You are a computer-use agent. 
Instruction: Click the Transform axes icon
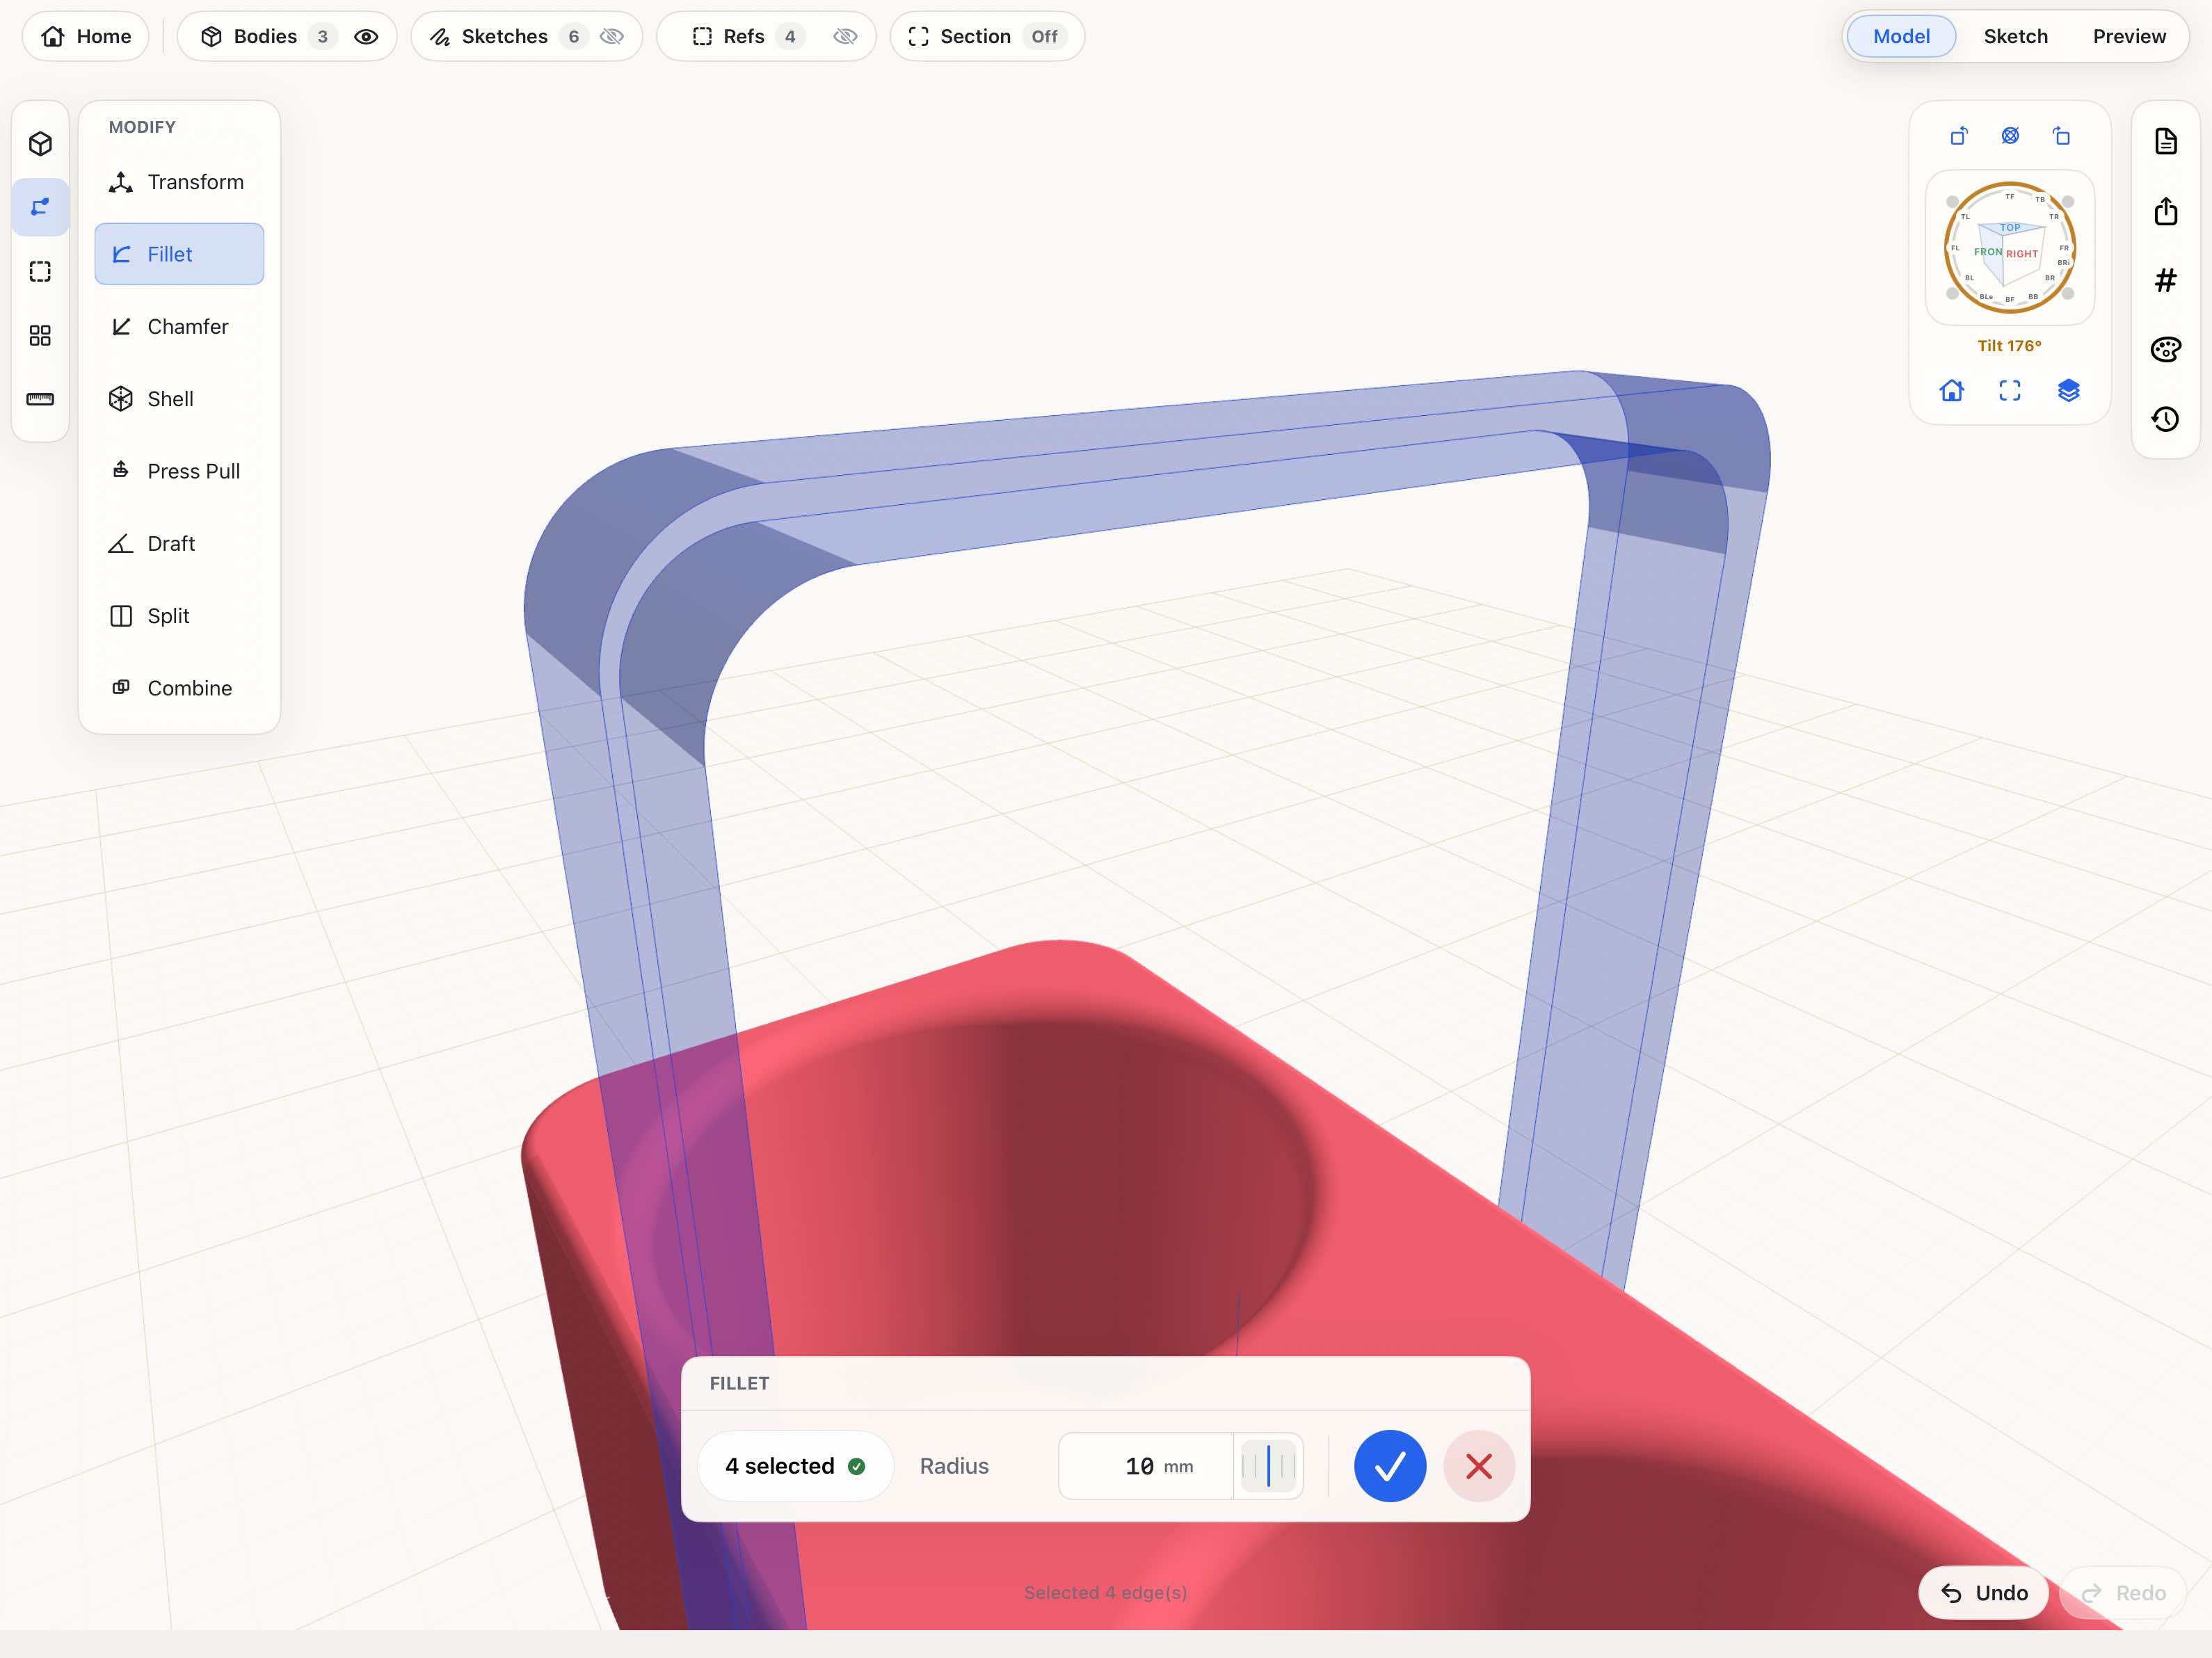click(x=121, y=182)
